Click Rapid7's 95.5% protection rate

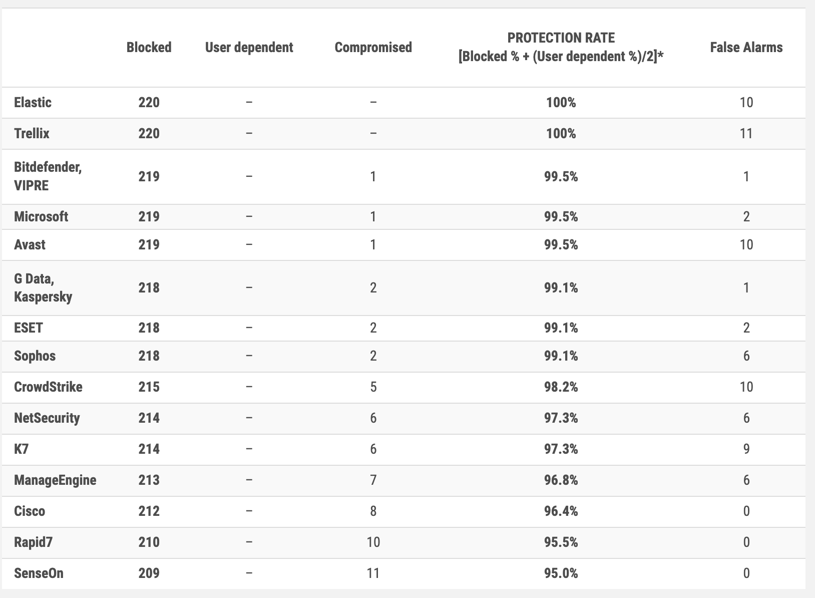pyautogui.click(x=561, y=542)
